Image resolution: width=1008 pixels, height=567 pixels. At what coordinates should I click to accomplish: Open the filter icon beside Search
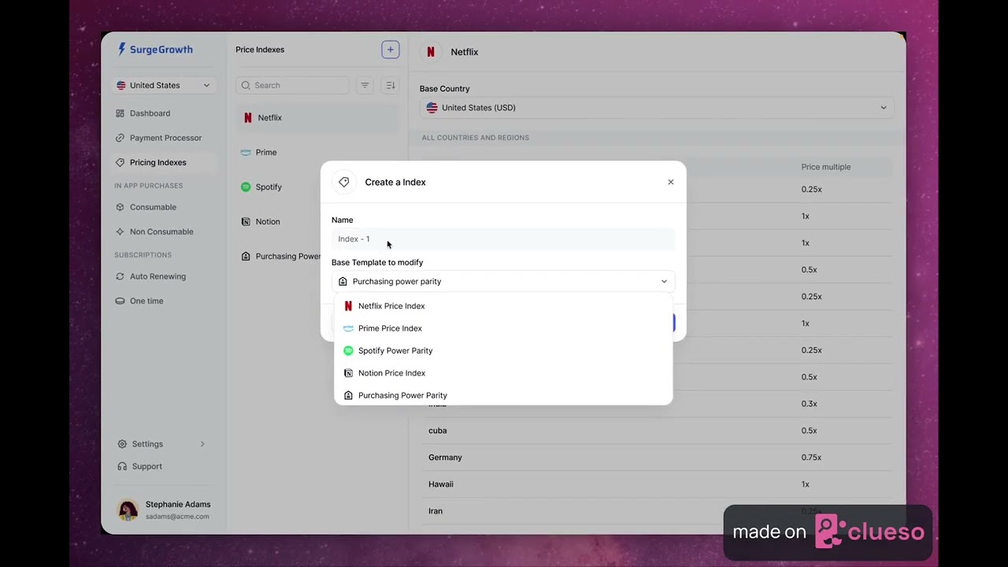pyautogui.click(x=365, y=85)
